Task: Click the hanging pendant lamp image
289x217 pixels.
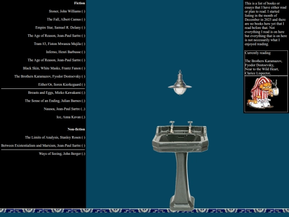Action: (x=180, y=83)
